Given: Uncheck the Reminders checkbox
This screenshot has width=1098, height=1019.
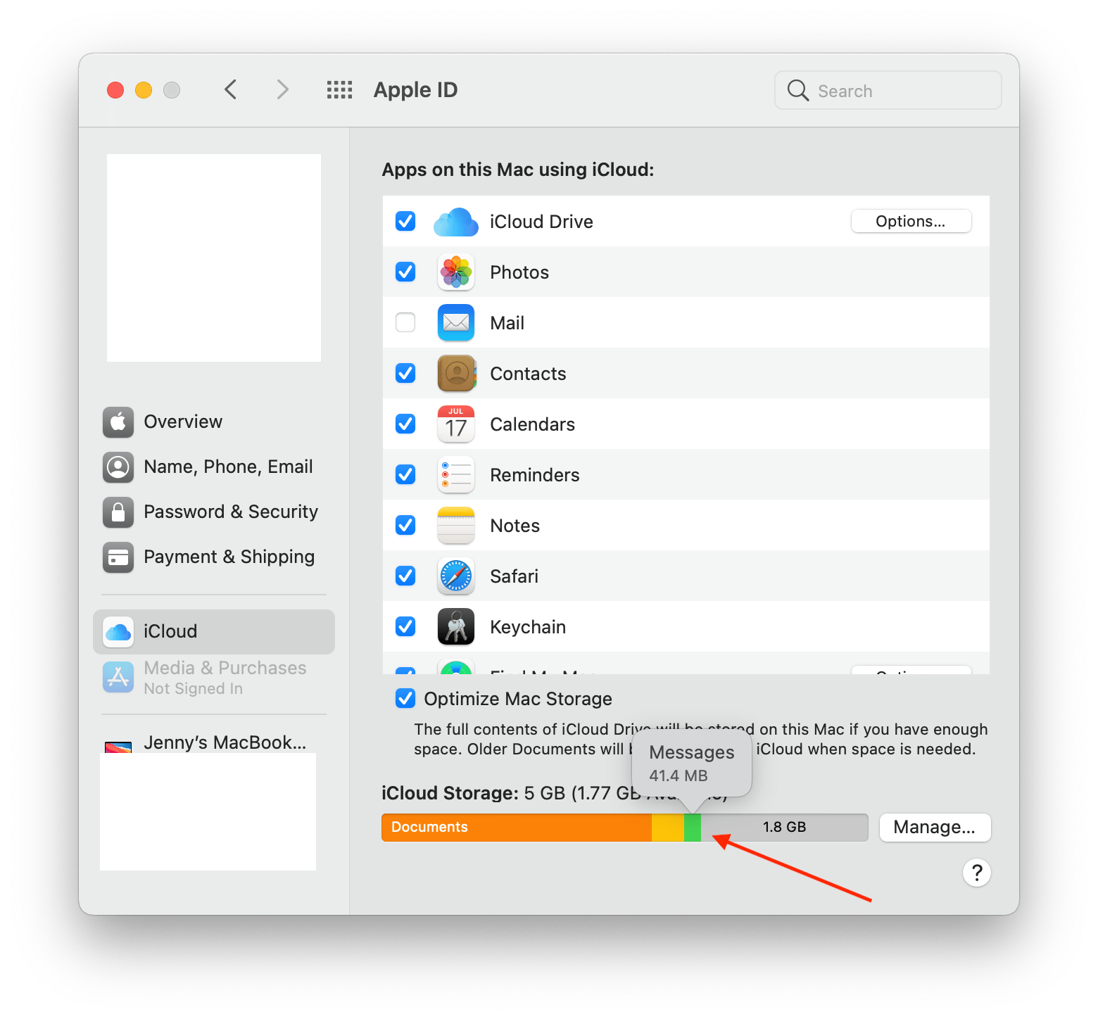Looking at the screenshot, I should coord(405,474).
